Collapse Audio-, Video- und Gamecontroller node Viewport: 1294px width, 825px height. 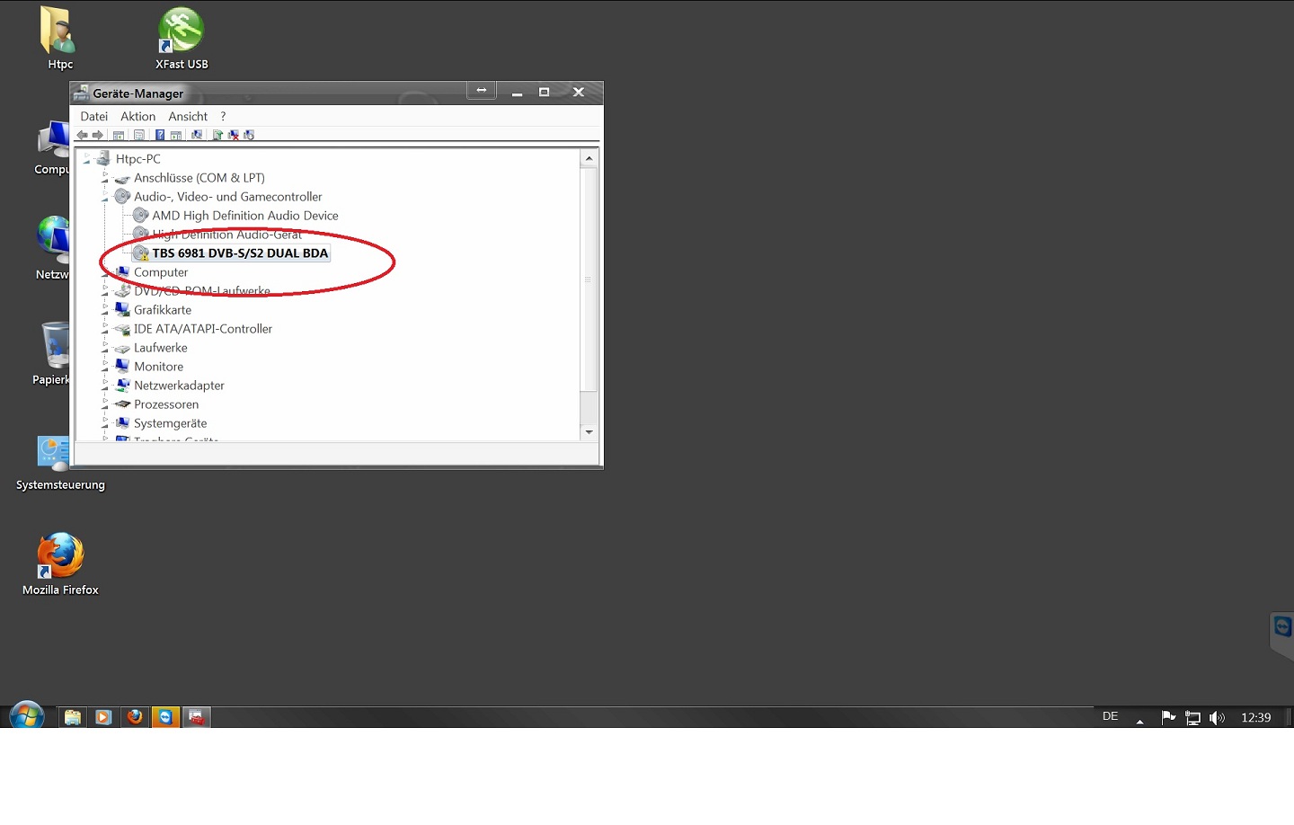click(105, 196)
